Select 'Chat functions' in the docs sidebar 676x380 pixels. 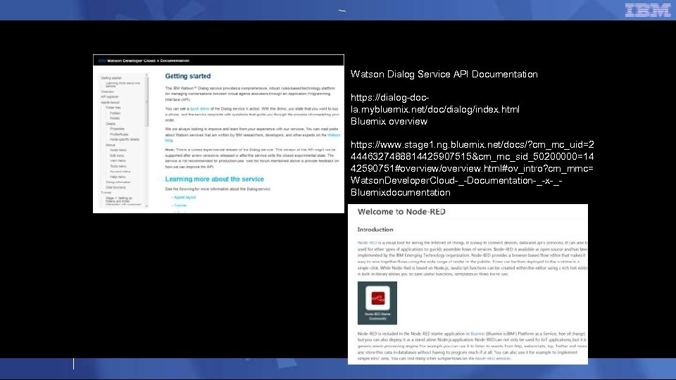click(116, 187)
